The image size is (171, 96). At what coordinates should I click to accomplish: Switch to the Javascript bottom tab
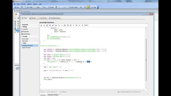[x=43, y=95]
